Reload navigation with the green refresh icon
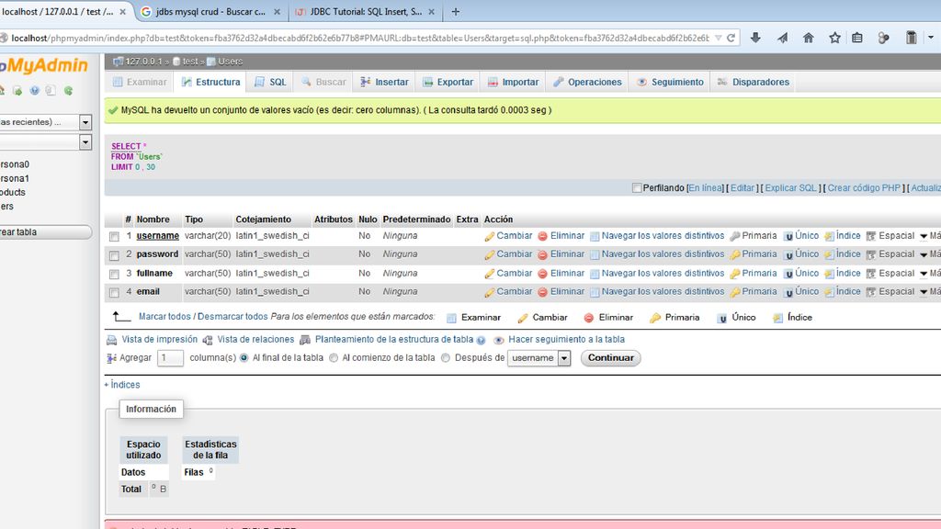Viewport: 941px width, 529px height. (x=68, y=91)
